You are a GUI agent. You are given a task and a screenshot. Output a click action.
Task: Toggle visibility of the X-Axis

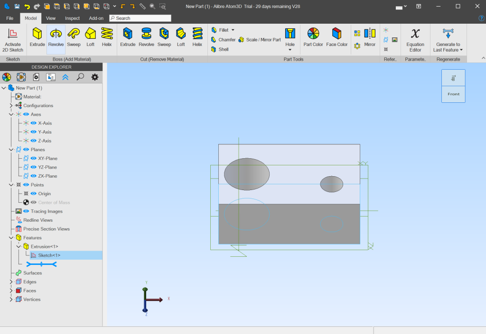click(x=34, y=123)
